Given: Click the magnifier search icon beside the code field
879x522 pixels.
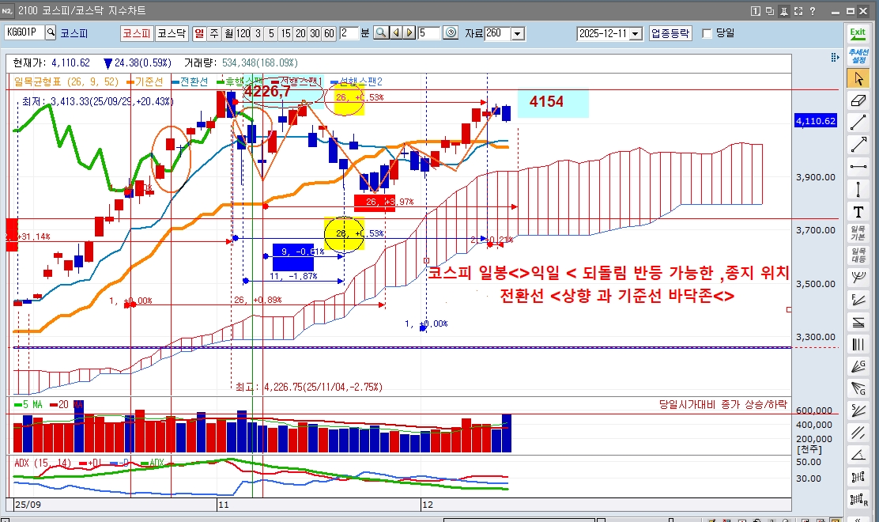Looking at the screenshot, I should [x=51, y=33].
